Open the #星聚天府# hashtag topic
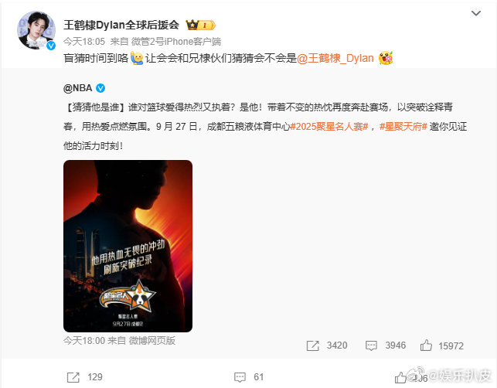 pyautogui.click(x=403, y=127)
